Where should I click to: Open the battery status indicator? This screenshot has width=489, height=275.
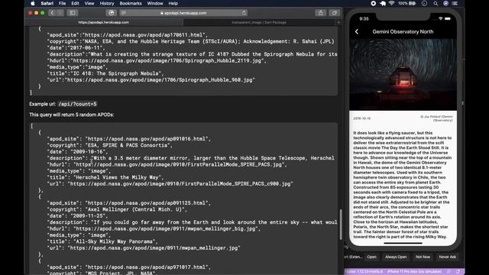tap(407, 3)
